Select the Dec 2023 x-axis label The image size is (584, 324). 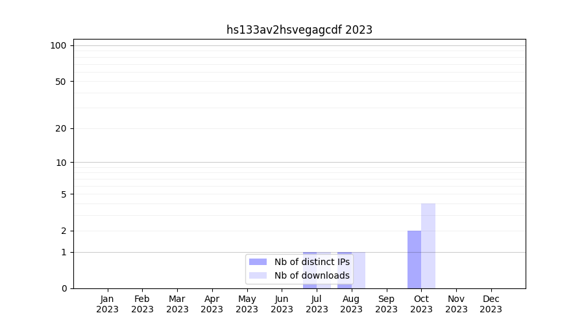coord(491,304)
